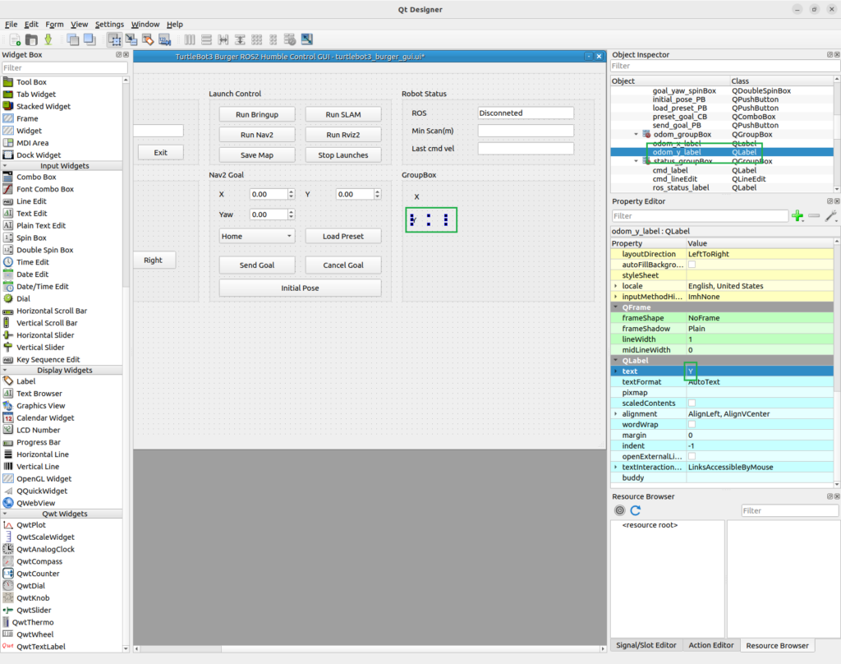This screenshot has width=841, height=664.
Task: Click the Stop Launches button
Action: (343, 155)
